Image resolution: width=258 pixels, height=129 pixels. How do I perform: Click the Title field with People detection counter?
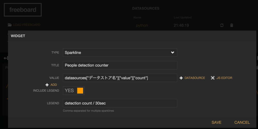(x=120, y=65)
